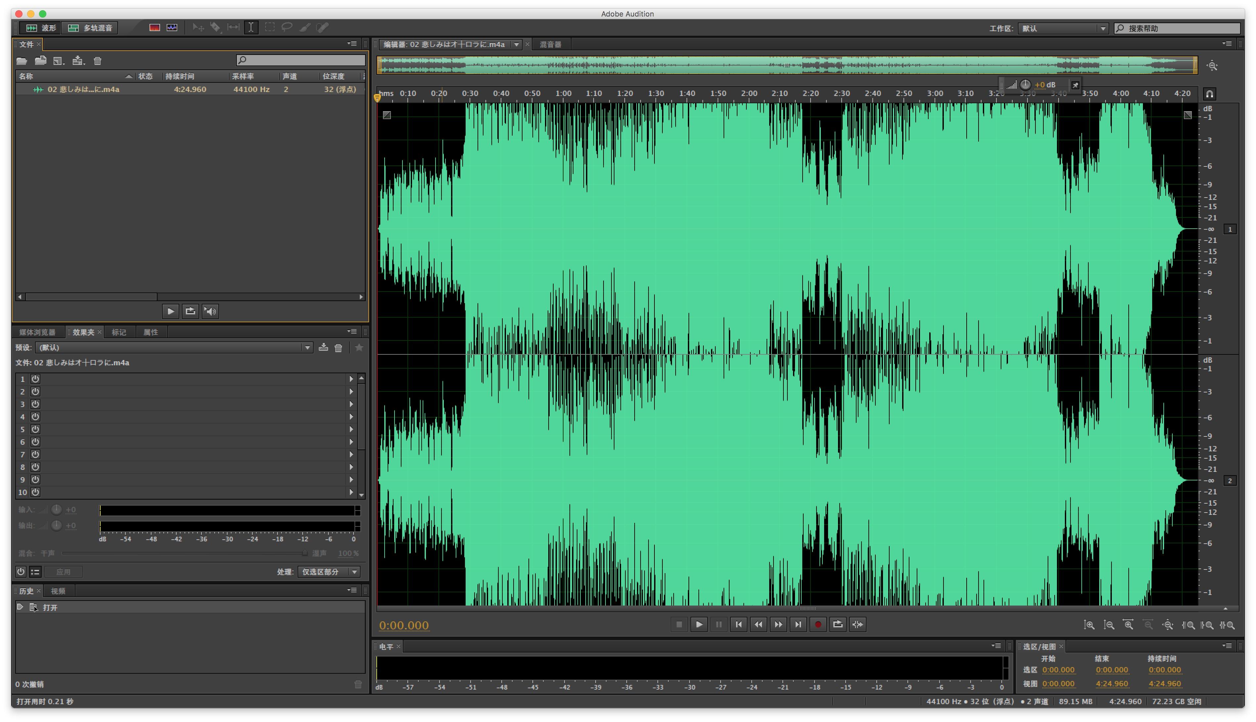Jump to previous marker button
The image size is (1256, 722).
click(x=738, y=625)
